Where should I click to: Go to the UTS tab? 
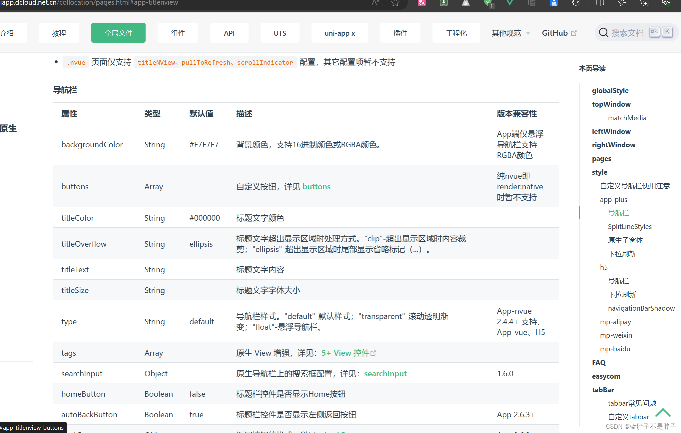tap(280, 33)
